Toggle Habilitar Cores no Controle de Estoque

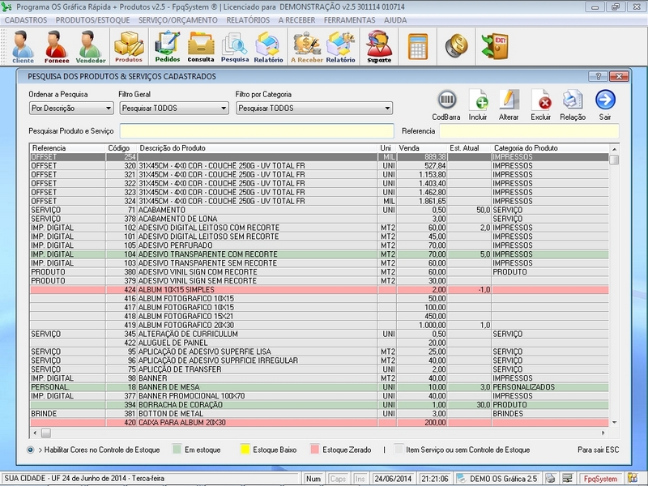(31, 450)
